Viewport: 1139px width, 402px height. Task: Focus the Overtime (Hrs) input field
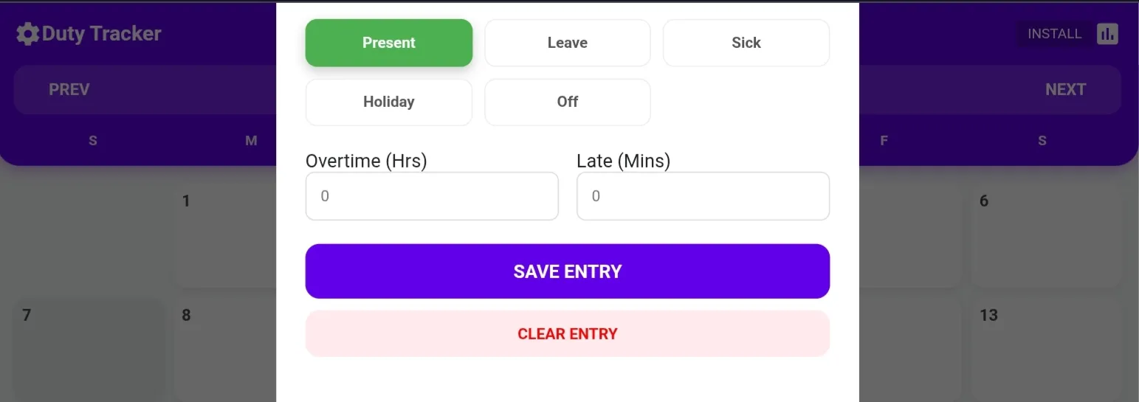click(432, 196)
